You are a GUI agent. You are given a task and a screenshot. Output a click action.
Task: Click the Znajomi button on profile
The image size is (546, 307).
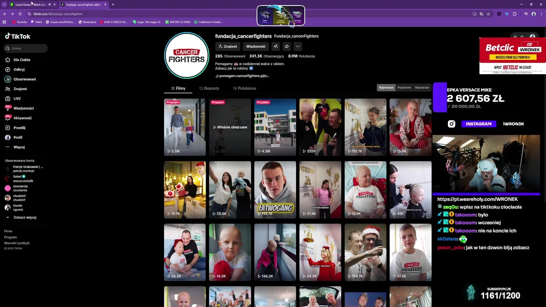[x=227, y=46]
